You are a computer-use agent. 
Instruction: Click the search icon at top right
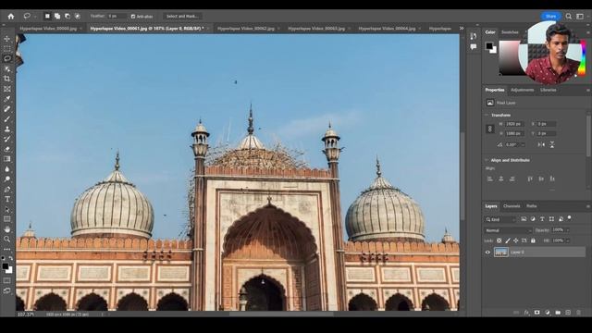click(569, 17)
